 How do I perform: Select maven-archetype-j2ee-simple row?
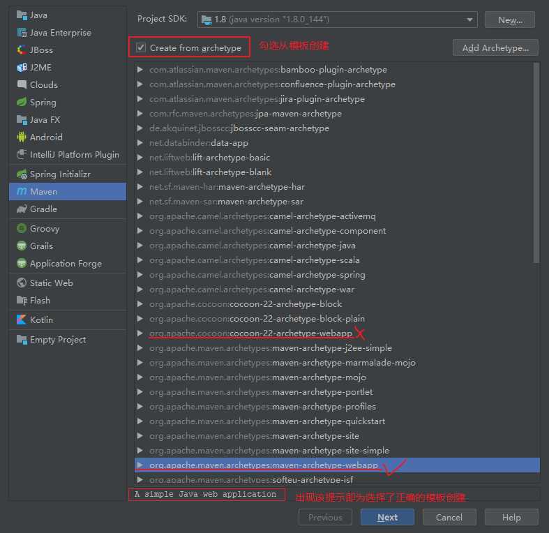click(x=337, y=348)
